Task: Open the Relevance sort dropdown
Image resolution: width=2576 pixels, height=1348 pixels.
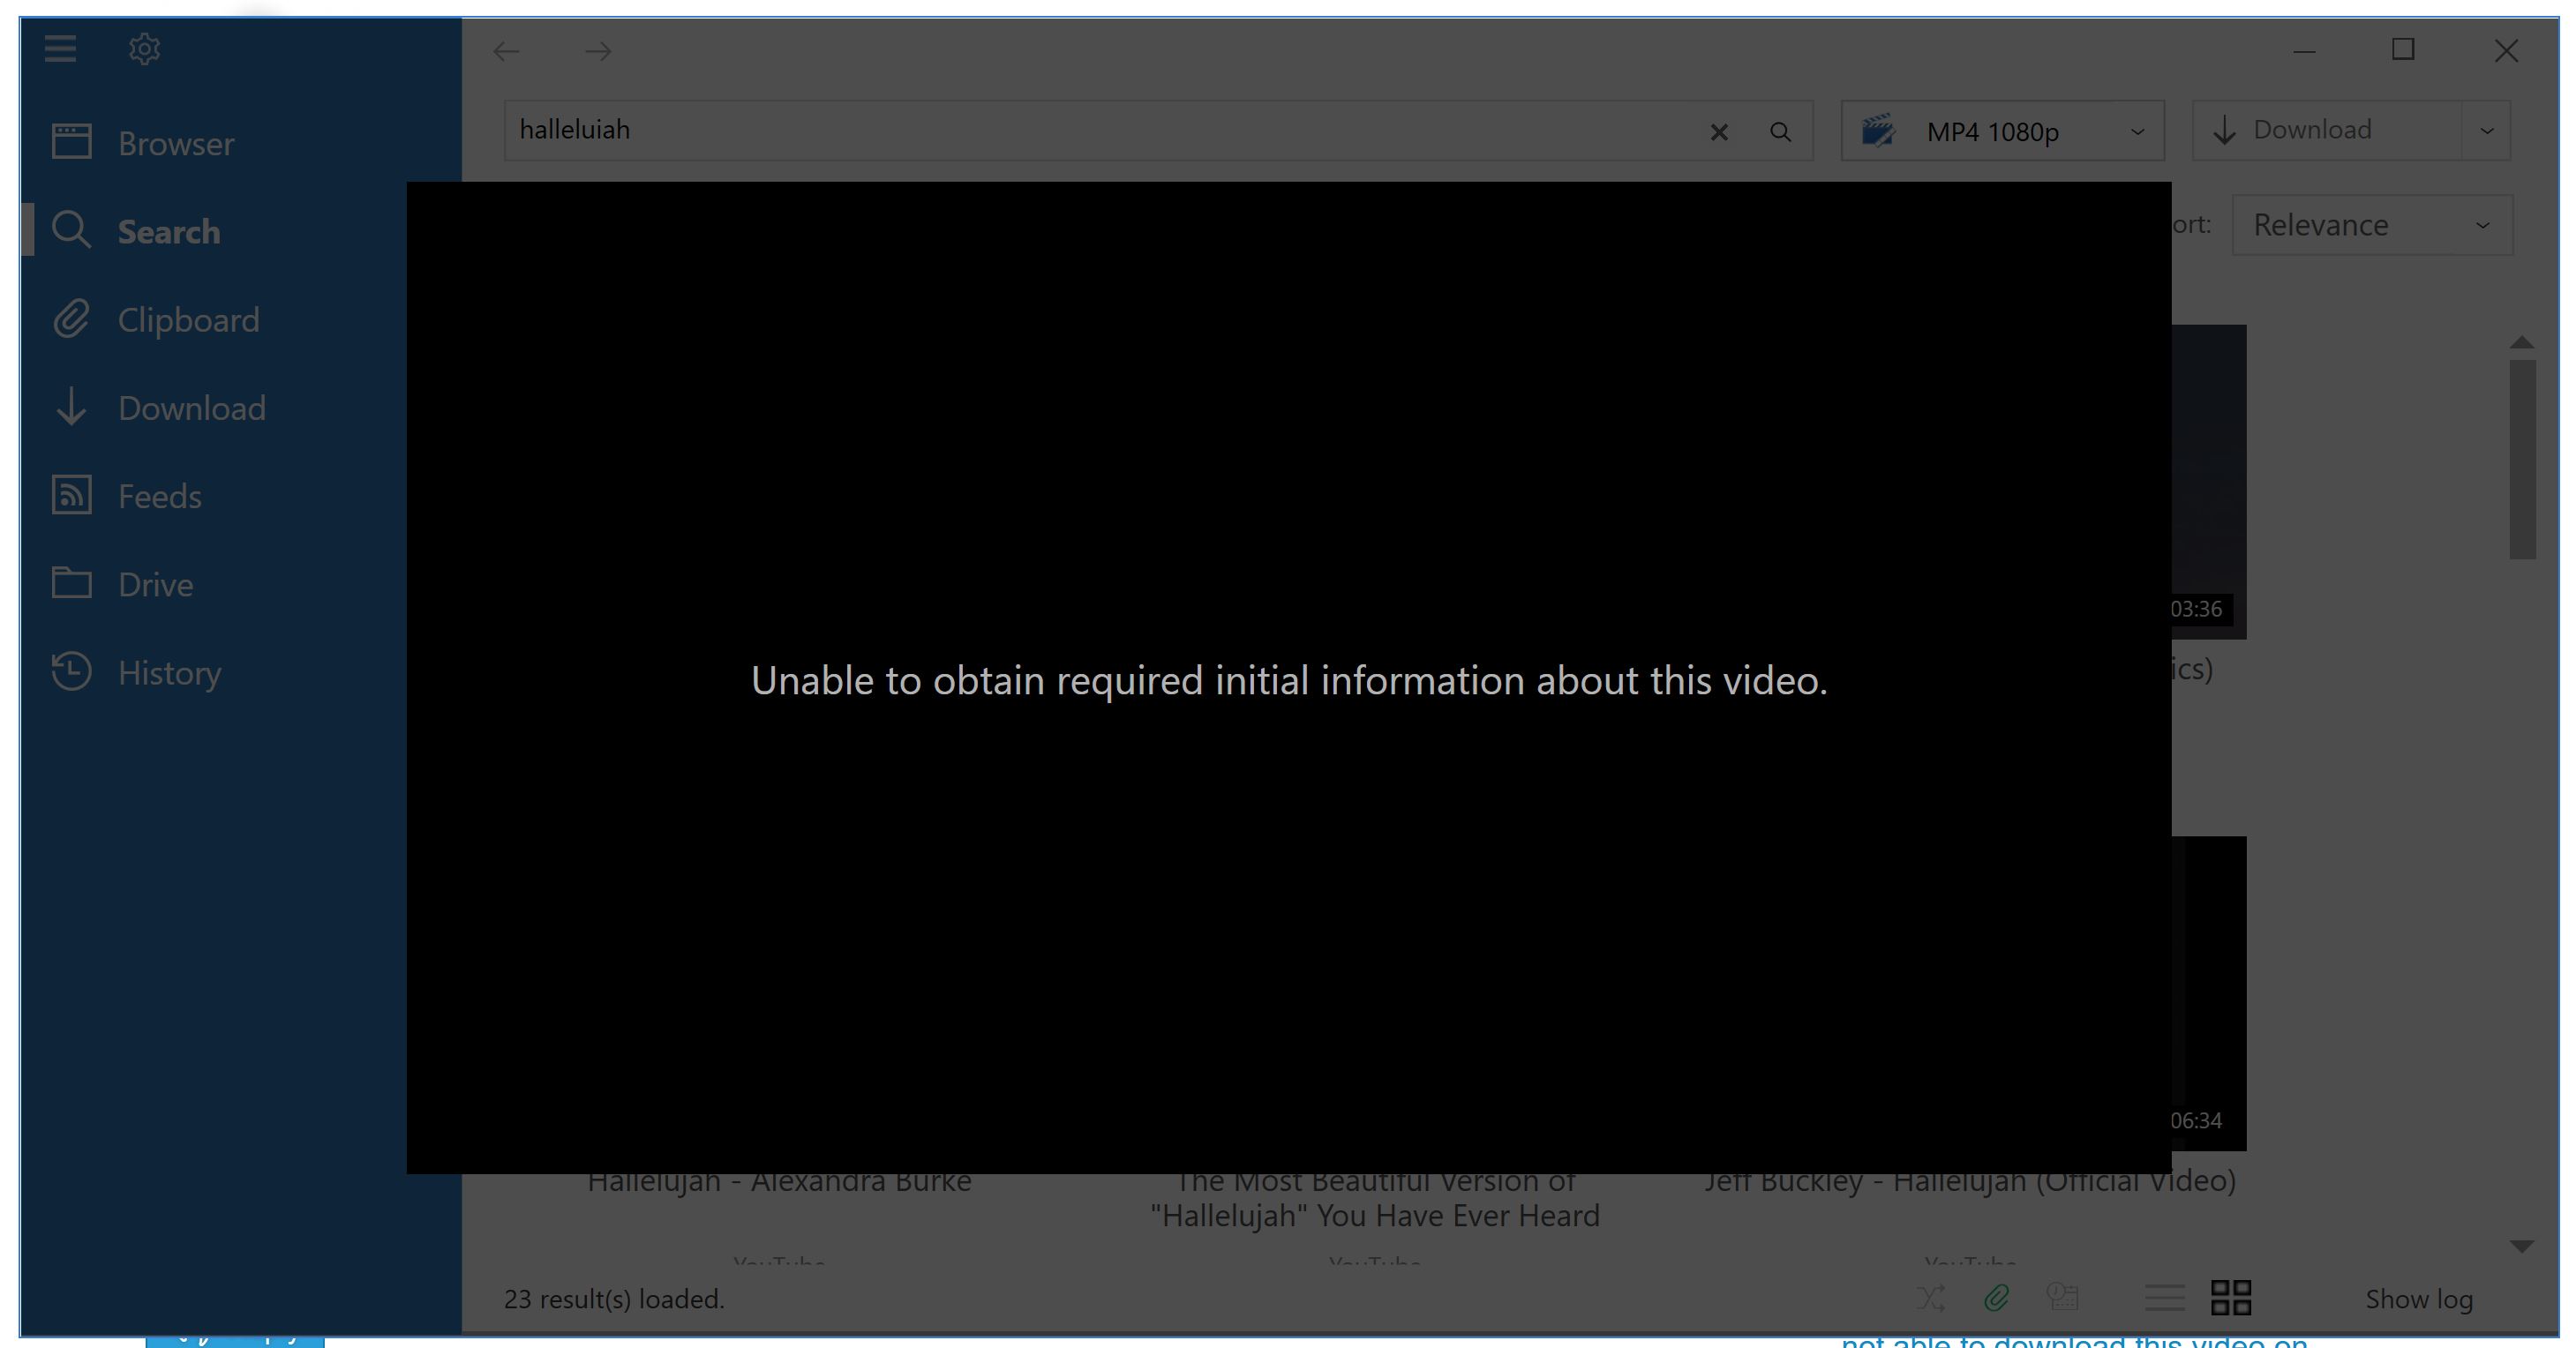Action: (2371, 225)
